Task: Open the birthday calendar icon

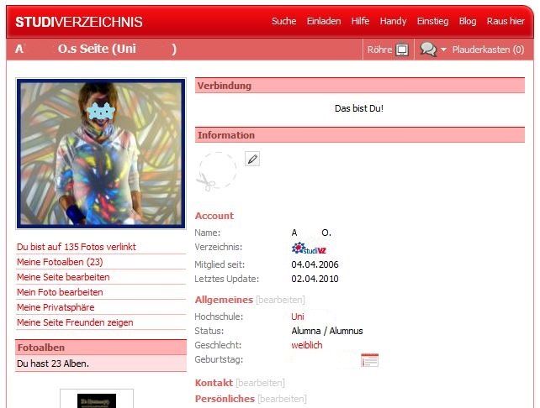Action: (369, 360)
